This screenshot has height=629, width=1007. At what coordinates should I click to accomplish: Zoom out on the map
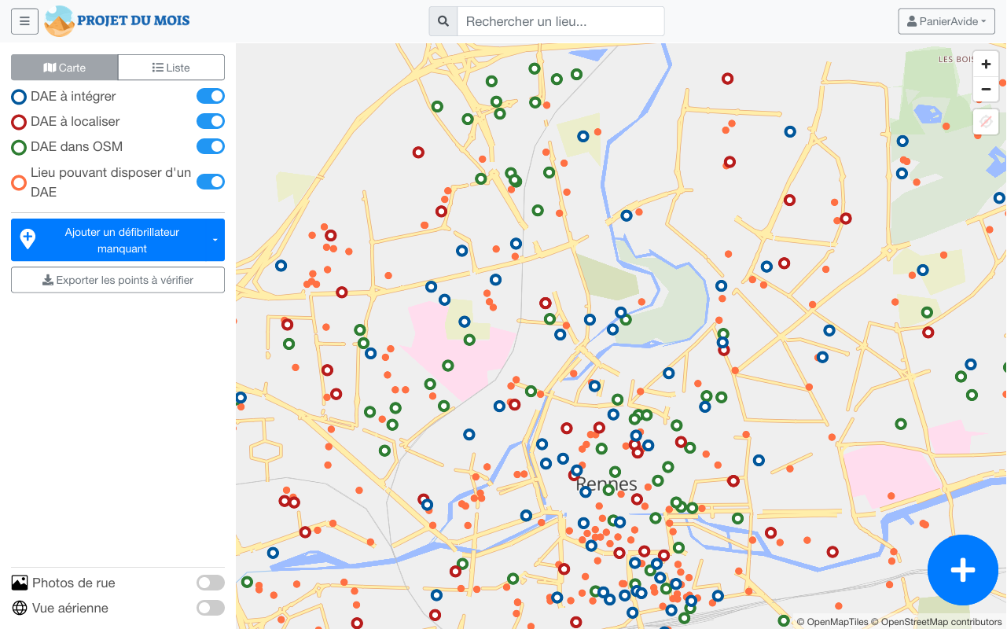(986, 90)
